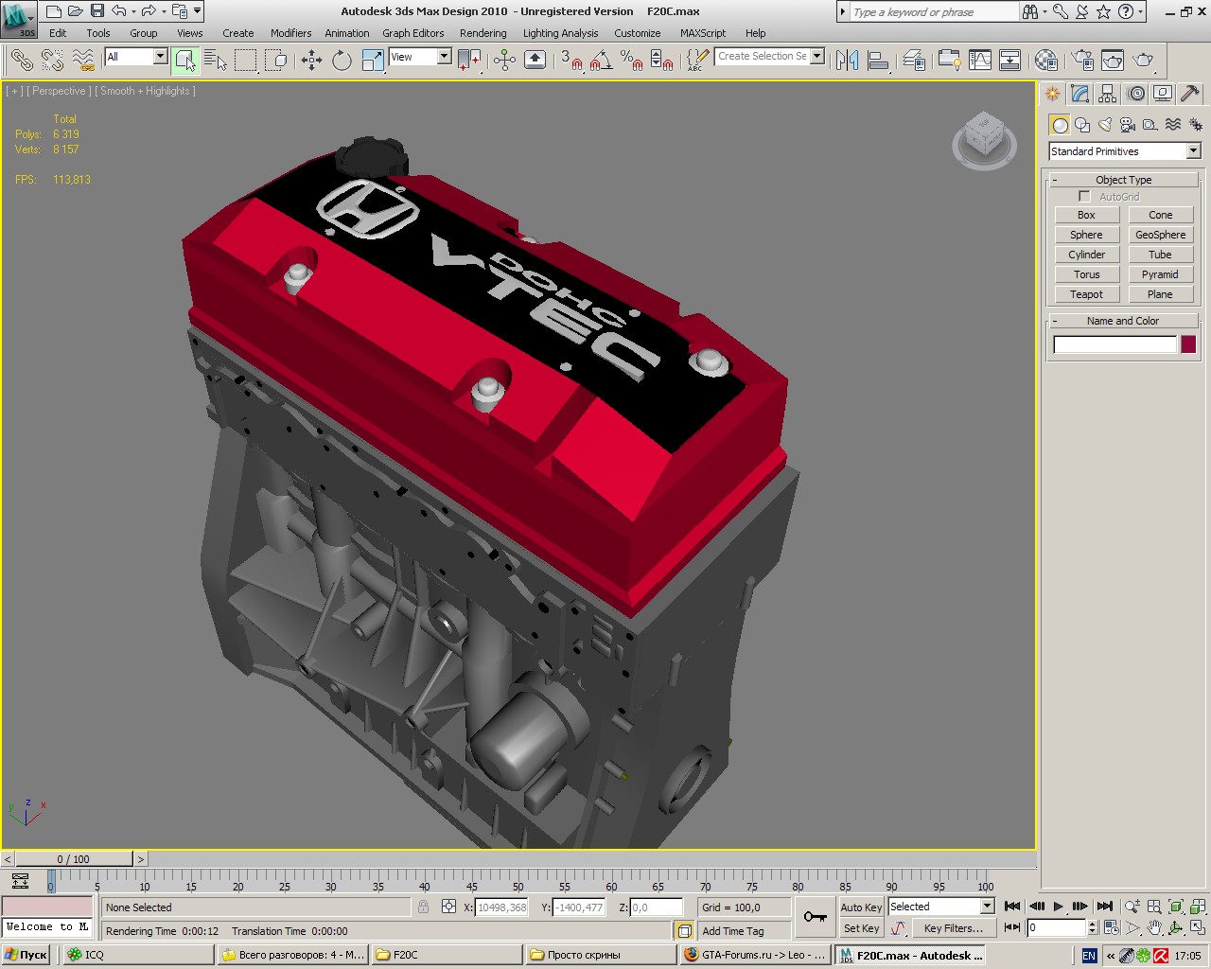Click the Set Key button
The height and width of the screenshot is (969, 1211).
(861, 929)
